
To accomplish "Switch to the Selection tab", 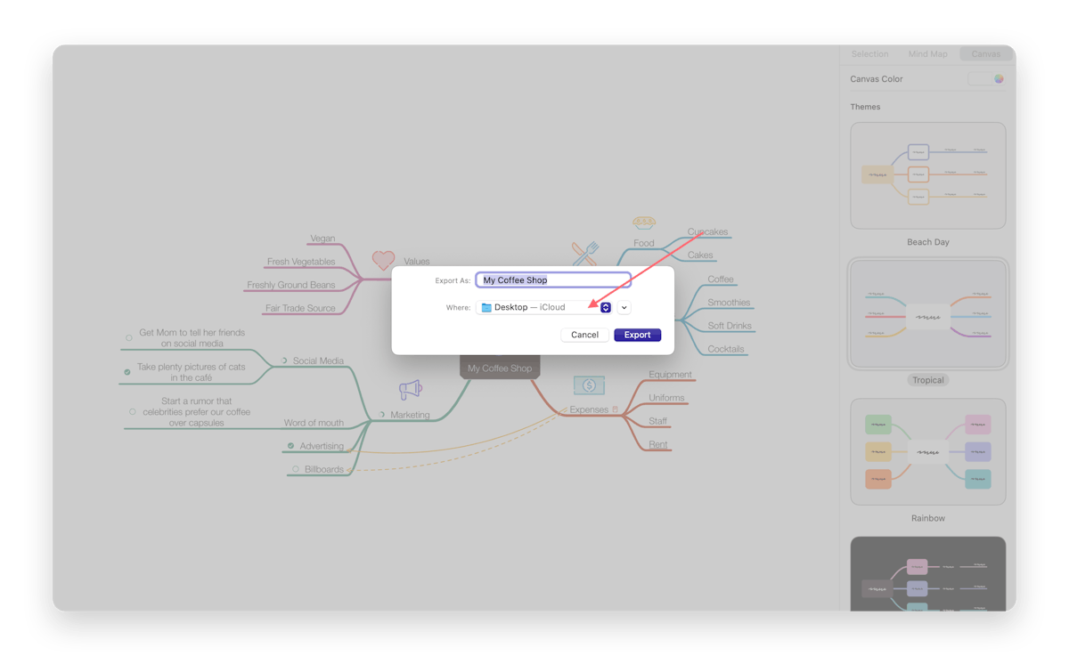I will pyautogui.click(x=869, y=54).
